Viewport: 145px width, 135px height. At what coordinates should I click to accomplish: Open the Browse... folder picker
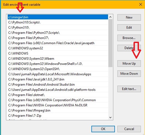pos(129,38)
